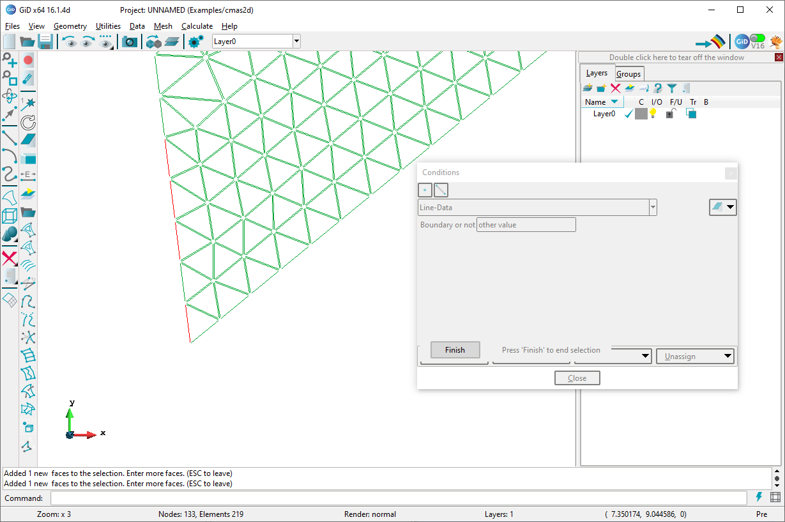Screen dimensions: 785x522
Task: Open the Unassign dropdown arrow
Action: point(728,356)
